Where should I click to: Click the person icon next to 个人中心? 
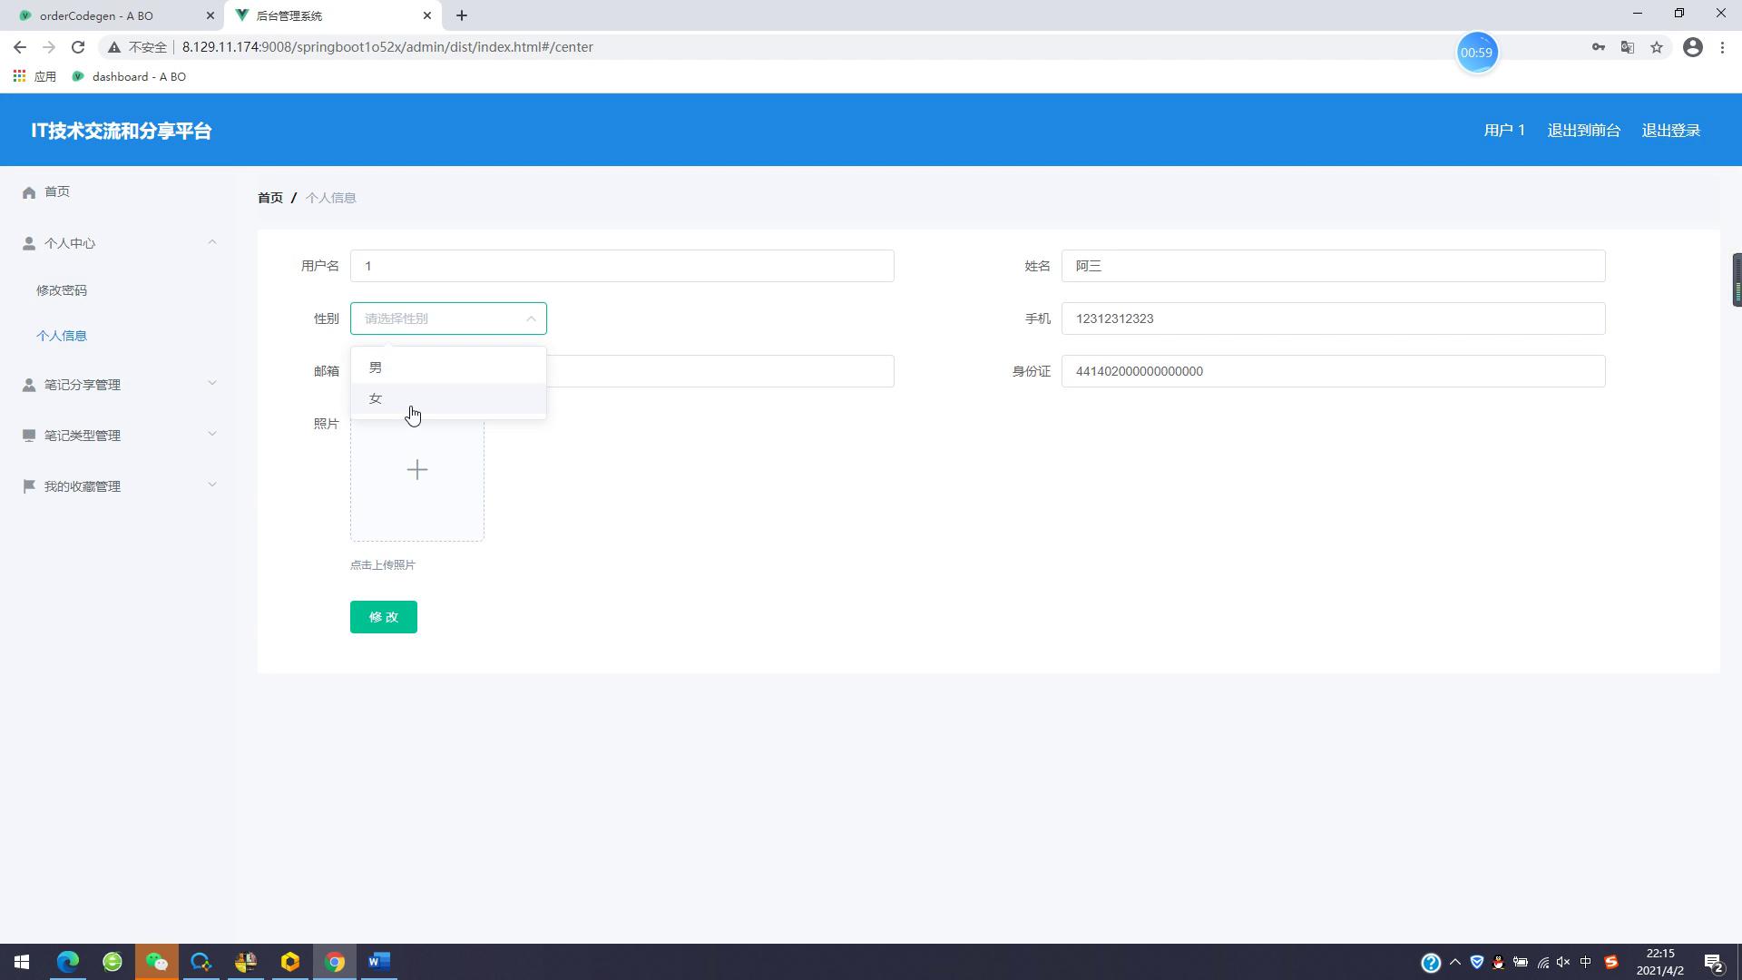click(29, 243)
